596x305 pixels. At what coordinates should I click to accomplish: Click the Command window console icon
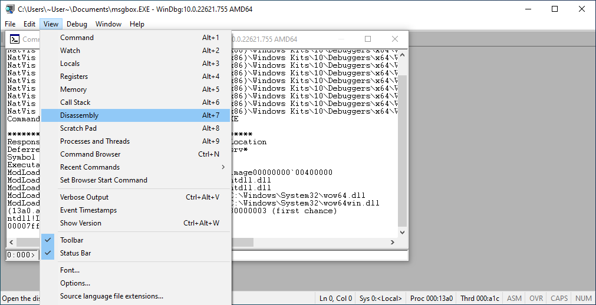tap(15, 39)
